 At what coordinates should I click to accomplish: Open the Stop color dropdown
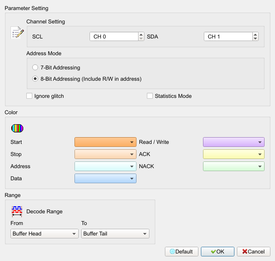[x=105, y=154]
